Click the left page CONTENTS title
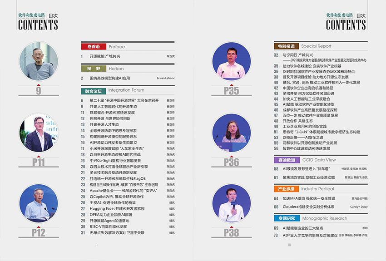 pyautogui.click(x=38, y=25)
